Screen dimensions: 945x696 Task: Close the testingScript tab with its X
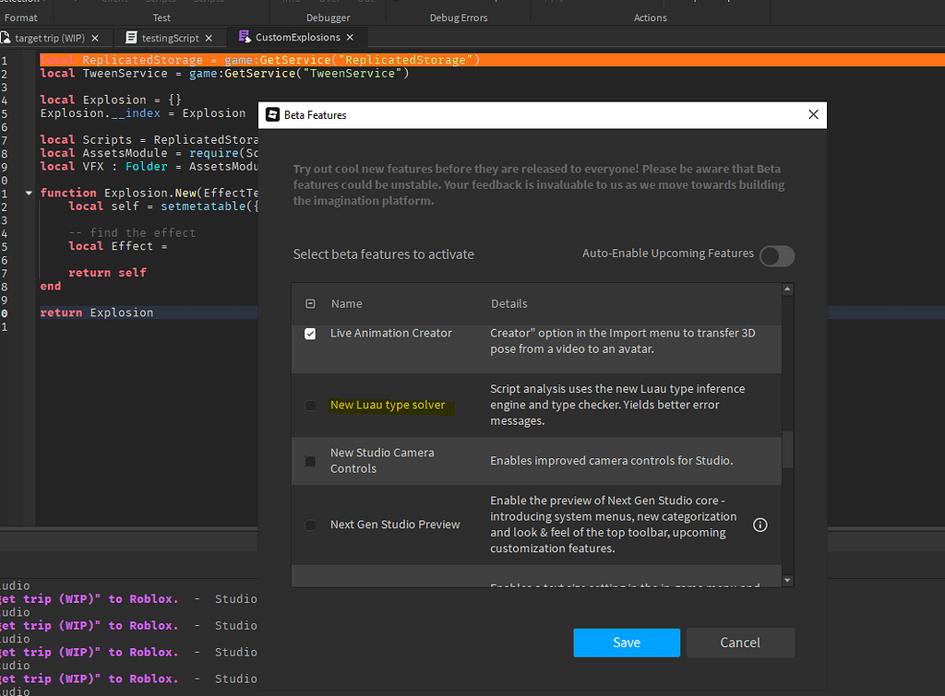pyautogui.click(x=208, y=39)
